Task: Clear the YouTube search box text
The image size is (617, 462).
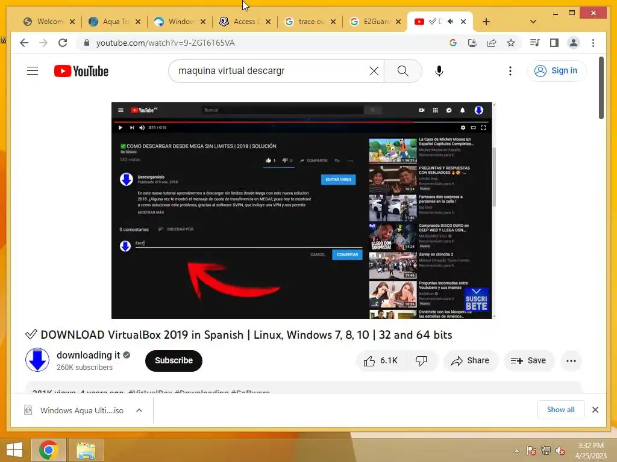Action: tap(374, 71)
